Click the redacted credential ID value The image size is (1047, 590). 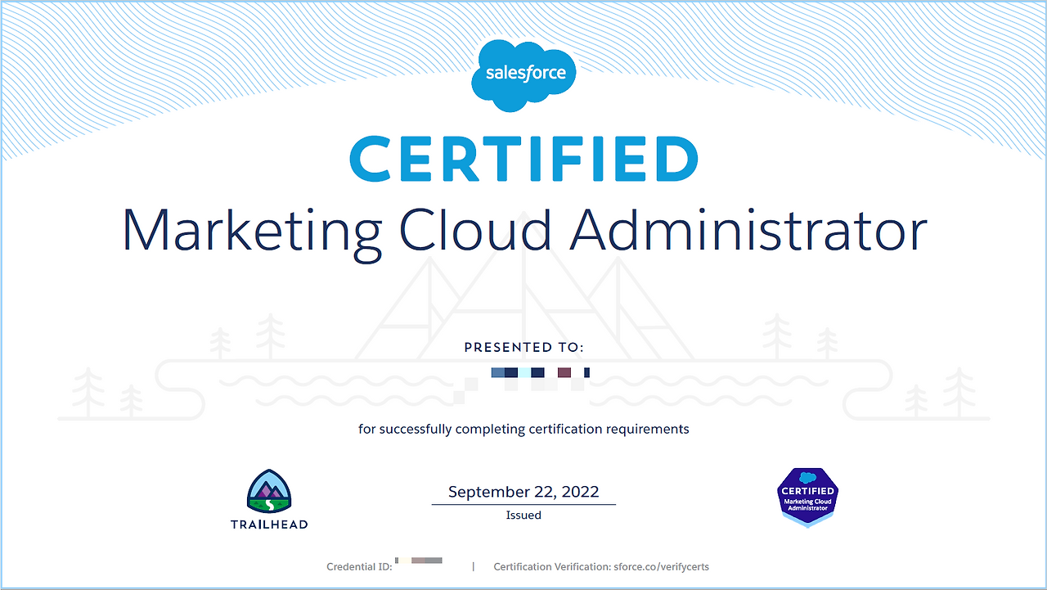419,561
